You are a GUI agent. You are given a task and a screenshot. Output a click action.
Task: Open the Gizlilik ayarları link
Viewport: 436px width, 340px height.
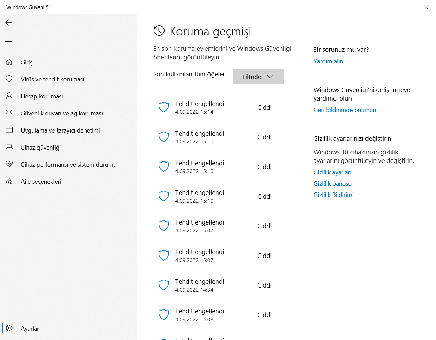click(x=332, y=172)
